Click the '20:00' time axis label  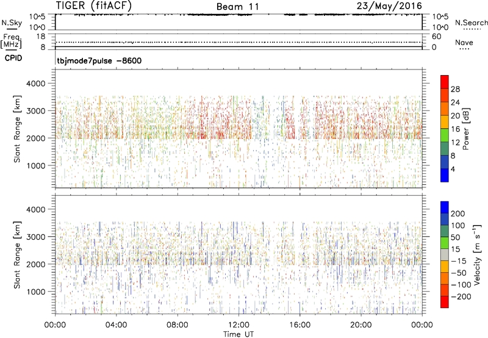tap(361, 325)
